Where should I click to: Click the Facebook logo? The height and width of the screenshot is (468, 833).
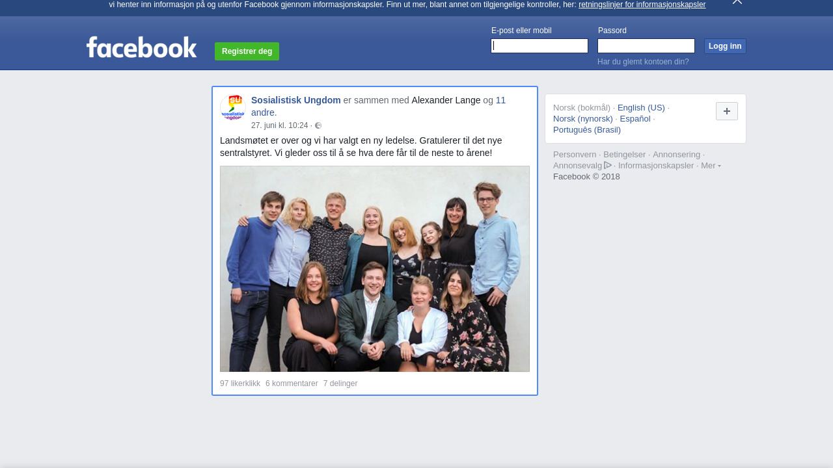(x=141, y=47)
